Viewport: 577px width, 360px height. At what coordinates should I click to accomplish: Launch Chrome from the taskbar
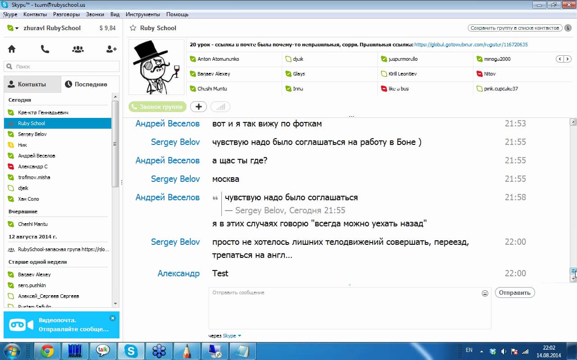[47, 351]
